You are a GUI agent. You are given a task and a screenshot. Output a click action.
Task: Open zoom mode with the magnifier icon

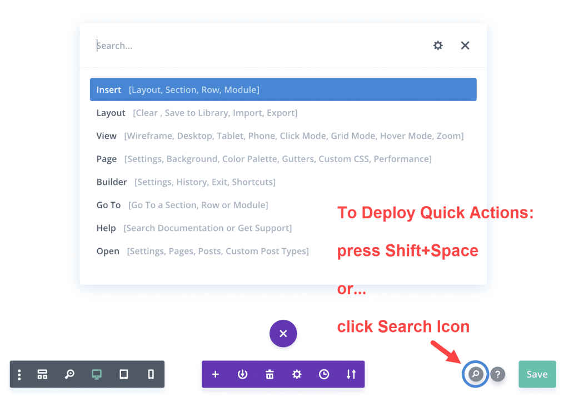[69, 374]
